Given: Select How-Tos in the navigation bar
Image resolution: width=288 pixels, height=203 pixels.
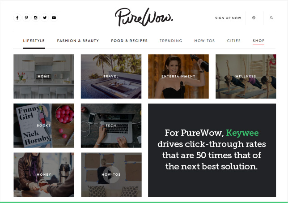Looking at the screenshot, I should coord(204,41).
